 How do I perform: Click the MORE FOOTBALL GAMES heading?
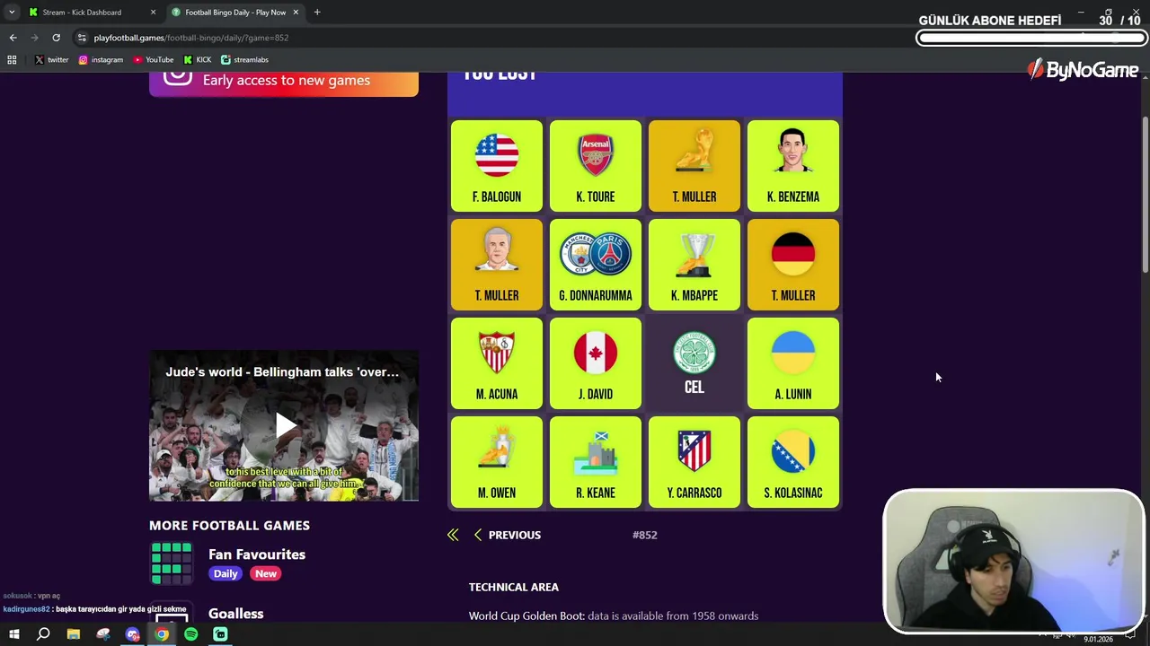[230, 526]
